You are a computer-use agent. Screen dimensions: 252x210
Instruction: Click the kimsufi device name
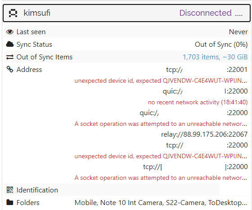(37, 13)
